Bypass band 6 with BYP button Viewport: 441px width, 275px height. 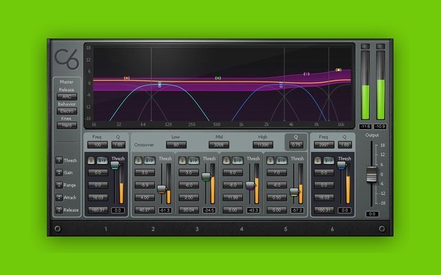click(329, 160)
